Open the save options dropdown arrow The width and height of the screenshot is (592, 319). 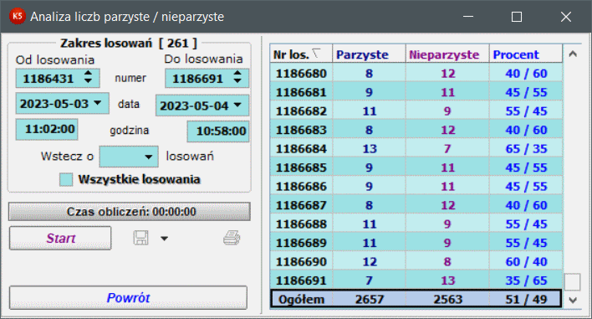[164, 239]
